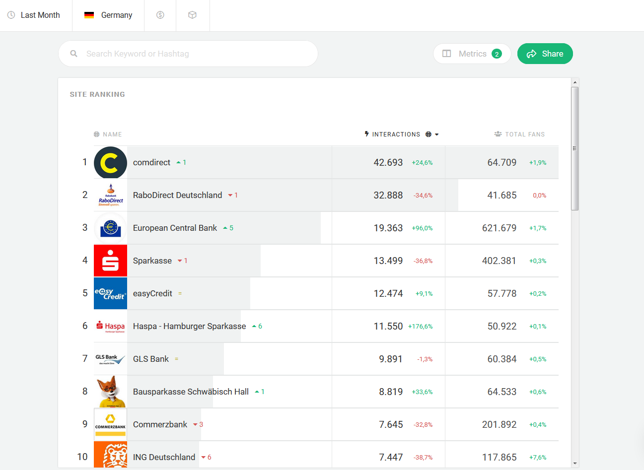
Task: Open the Commerzbank logo
Action: click(x=110, y=424)
